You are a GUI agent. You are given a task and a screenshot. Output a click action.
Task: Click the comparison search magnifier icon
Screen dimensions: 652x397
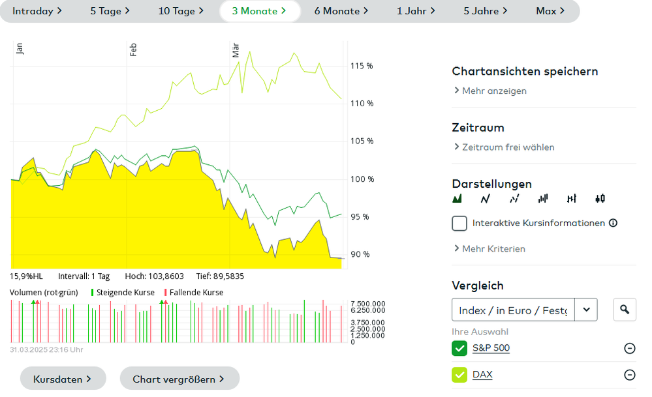[625, 310]
